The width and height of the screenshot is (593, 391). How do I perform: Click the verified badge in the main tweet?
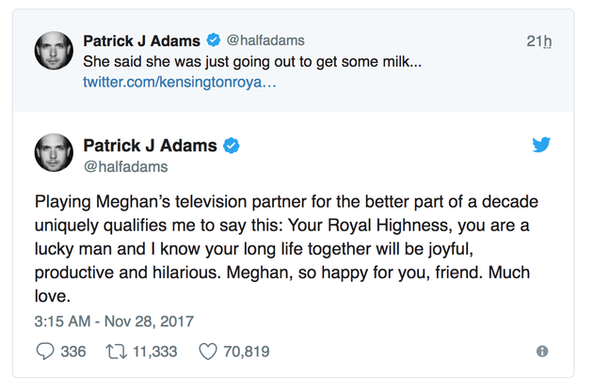(x=231, y=146)
